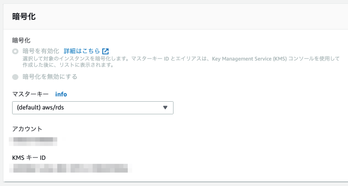348x186 pixels.
Task: Click the マスターキー label
Action: click(31, 94)
